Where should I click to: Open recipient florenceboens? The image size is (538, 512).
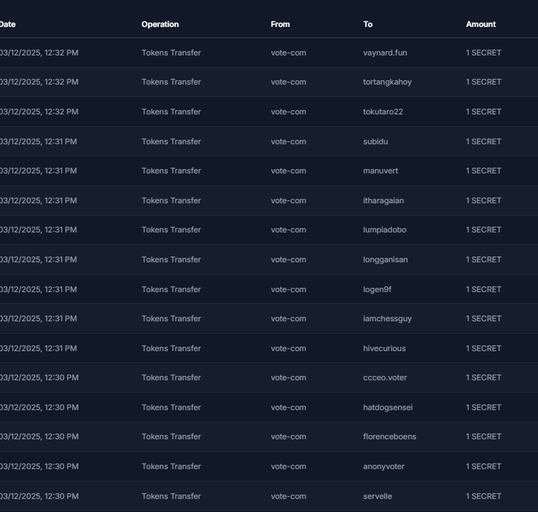coord(389,437)
